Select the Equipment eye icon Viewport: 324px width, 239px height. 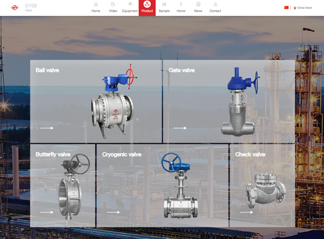coord(130,4)
